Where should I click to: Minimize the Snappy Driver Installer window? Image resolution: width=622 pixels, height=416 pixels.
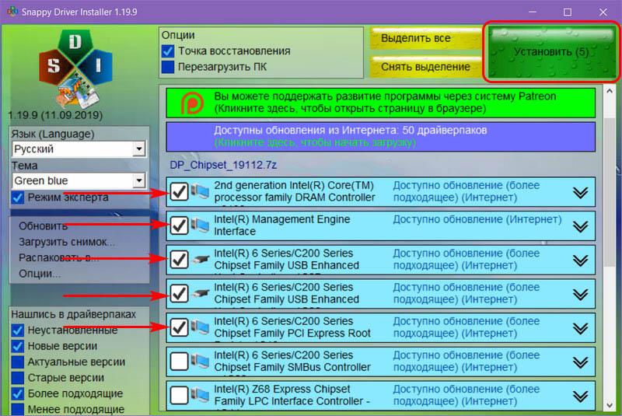[533, 12]
